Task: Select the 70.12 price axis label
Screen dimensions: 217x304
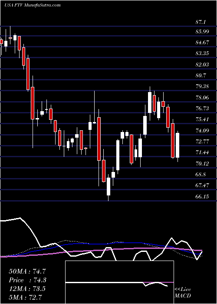Action: click(x=203, y=163)
